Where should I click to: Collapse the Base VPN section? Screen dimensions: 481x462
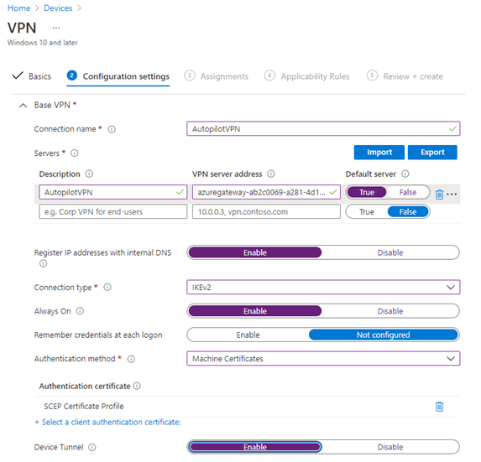[23, 106]
